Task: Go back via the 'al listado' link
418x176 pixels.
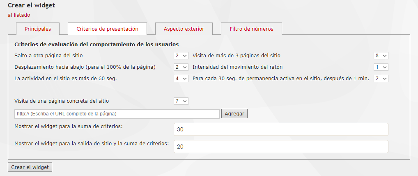Action: [19, 15]
